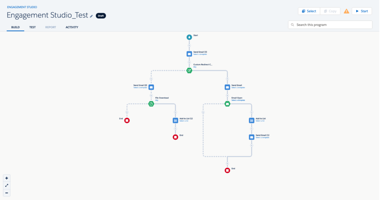
Task: Zoom out with the minus button
Action: click(7, 193)
